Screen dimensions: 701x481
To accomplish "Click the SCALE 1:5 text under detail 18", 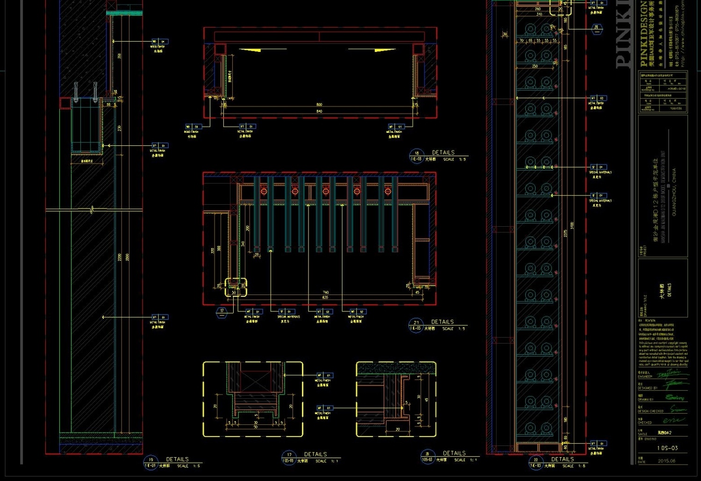I will pyautogui.click(x=454, y=159).
